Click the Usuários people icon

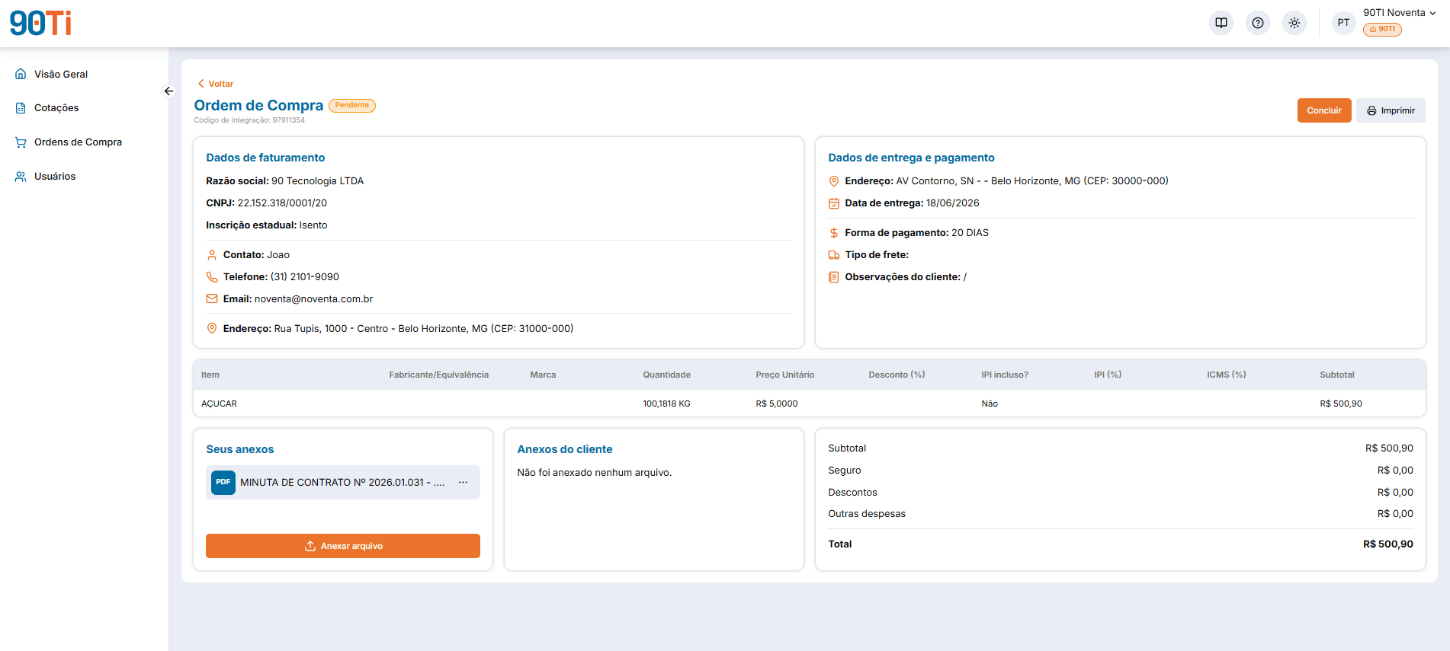click(x=21, y=177)
